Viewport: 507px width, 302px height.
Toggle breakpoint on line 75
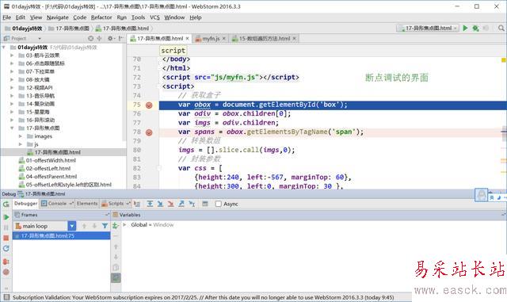tap(149, 105)
